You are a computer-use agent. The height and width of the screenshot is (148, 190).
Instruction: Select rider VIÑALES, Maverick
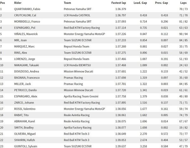pos(26,34)
